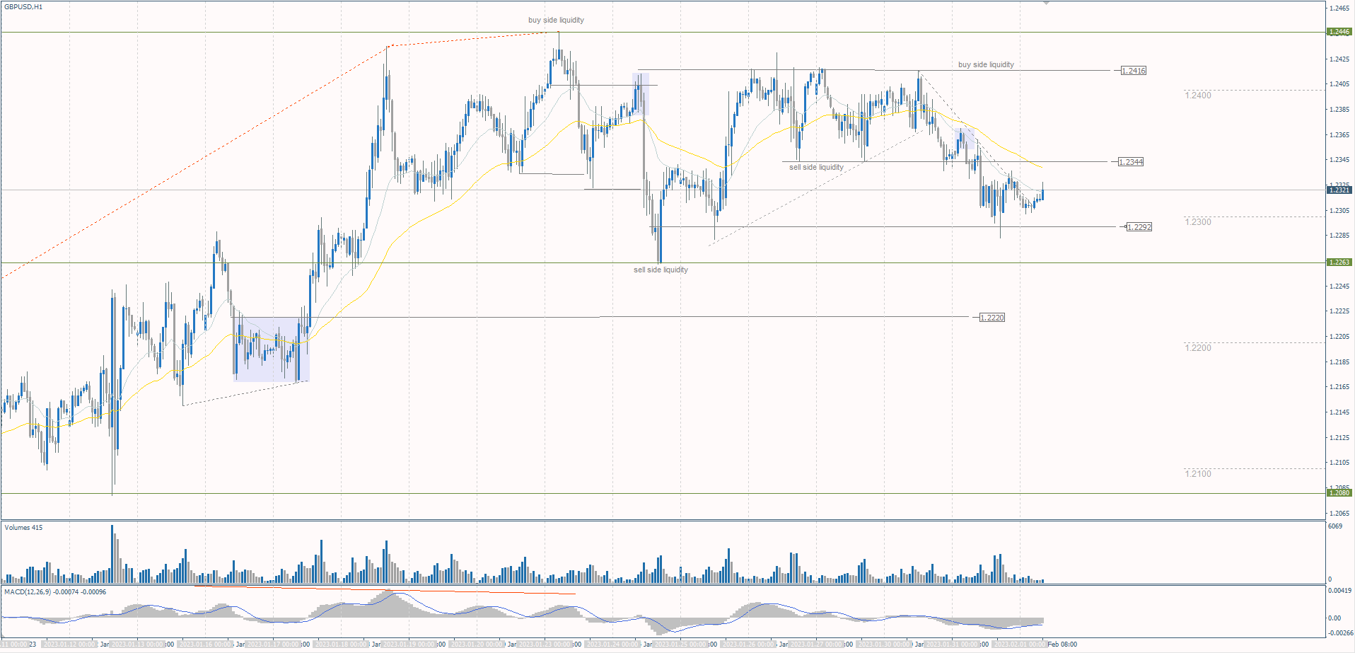
Task: Click the grey 1.2100 round-number label
Action: click(x=1198, y=474)
